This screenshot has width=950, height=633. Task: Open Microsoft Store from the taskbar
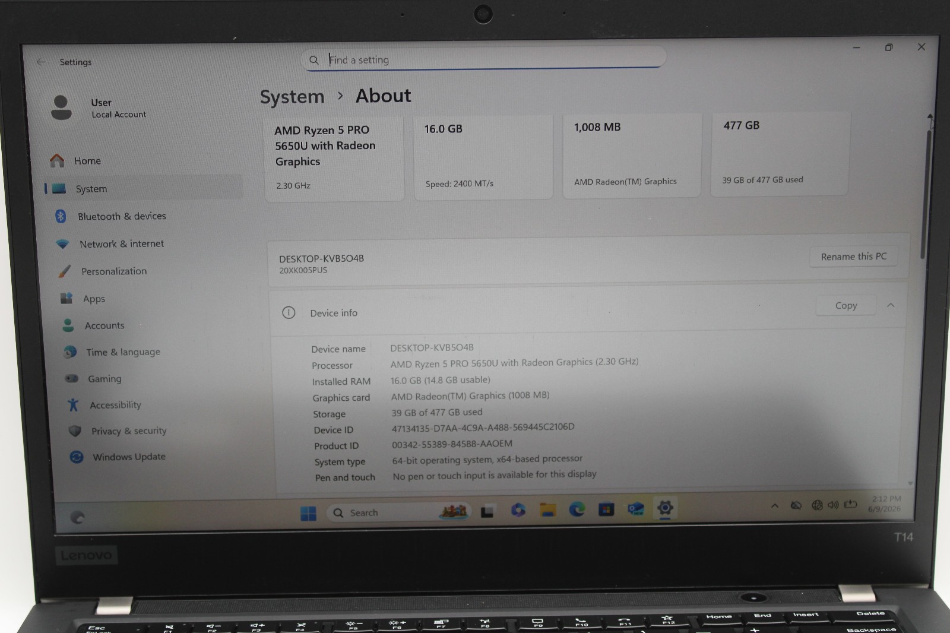pyautogui.click(x=606, y=509)
